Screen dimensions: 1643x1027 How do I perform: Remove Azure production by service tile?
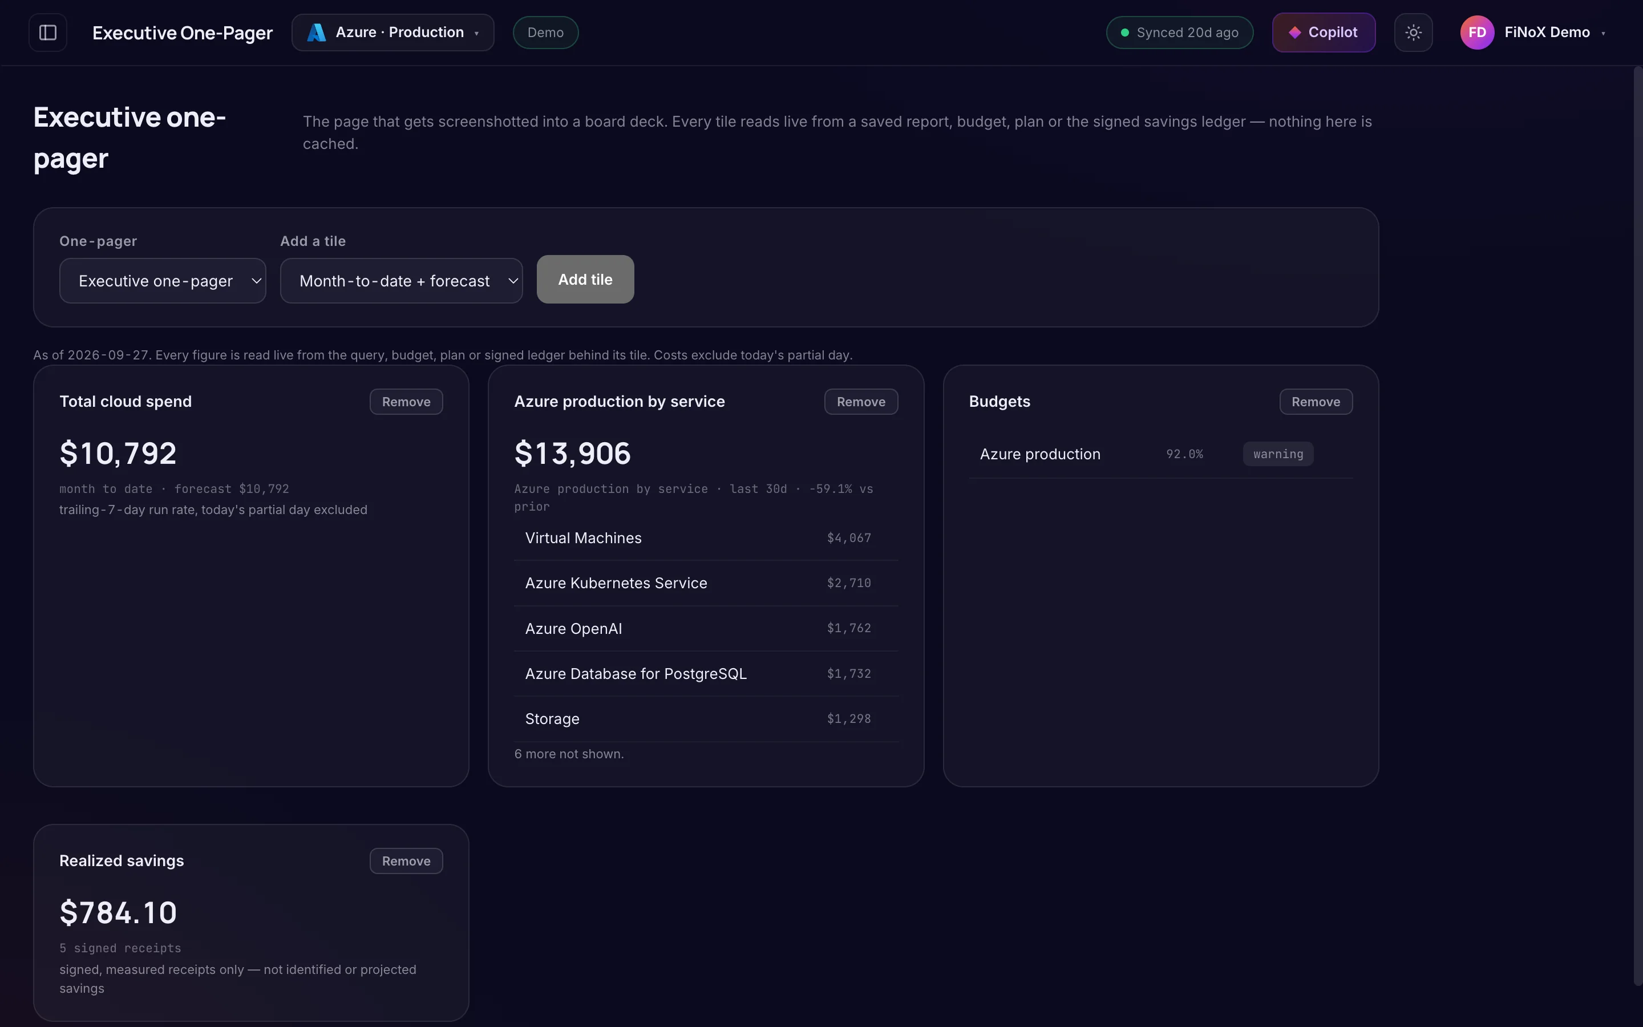(861, 402)
